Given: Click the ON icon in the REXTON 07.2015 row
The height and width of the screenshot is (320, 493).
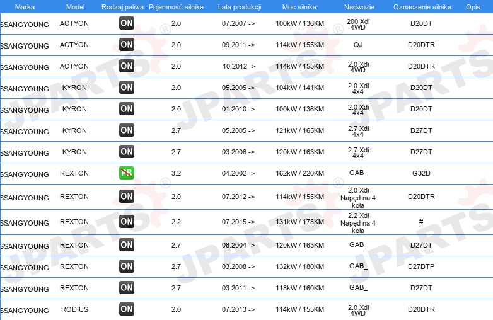Looking at the screenshot, I should click(x=127, y=221).
